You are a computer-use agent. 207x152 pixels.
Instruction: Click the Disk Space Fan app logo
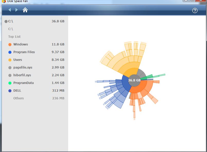point(4,1)
